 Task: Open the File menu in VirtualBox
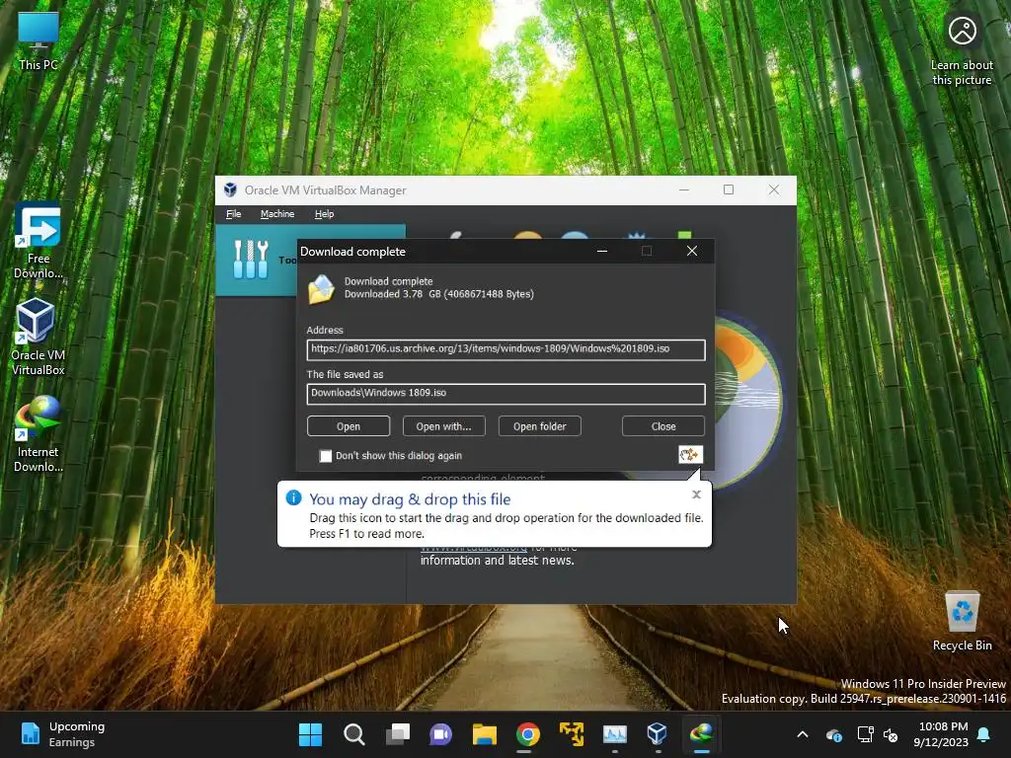coord(233,214)
